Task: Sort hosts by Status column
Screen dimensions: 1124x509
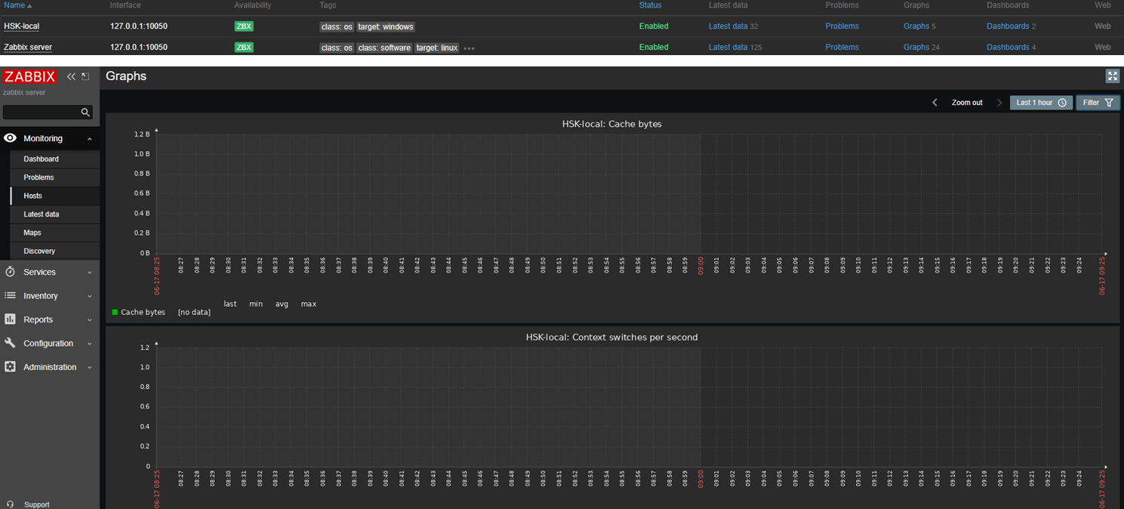Action: pyautogui.click(x=650, y=5)
